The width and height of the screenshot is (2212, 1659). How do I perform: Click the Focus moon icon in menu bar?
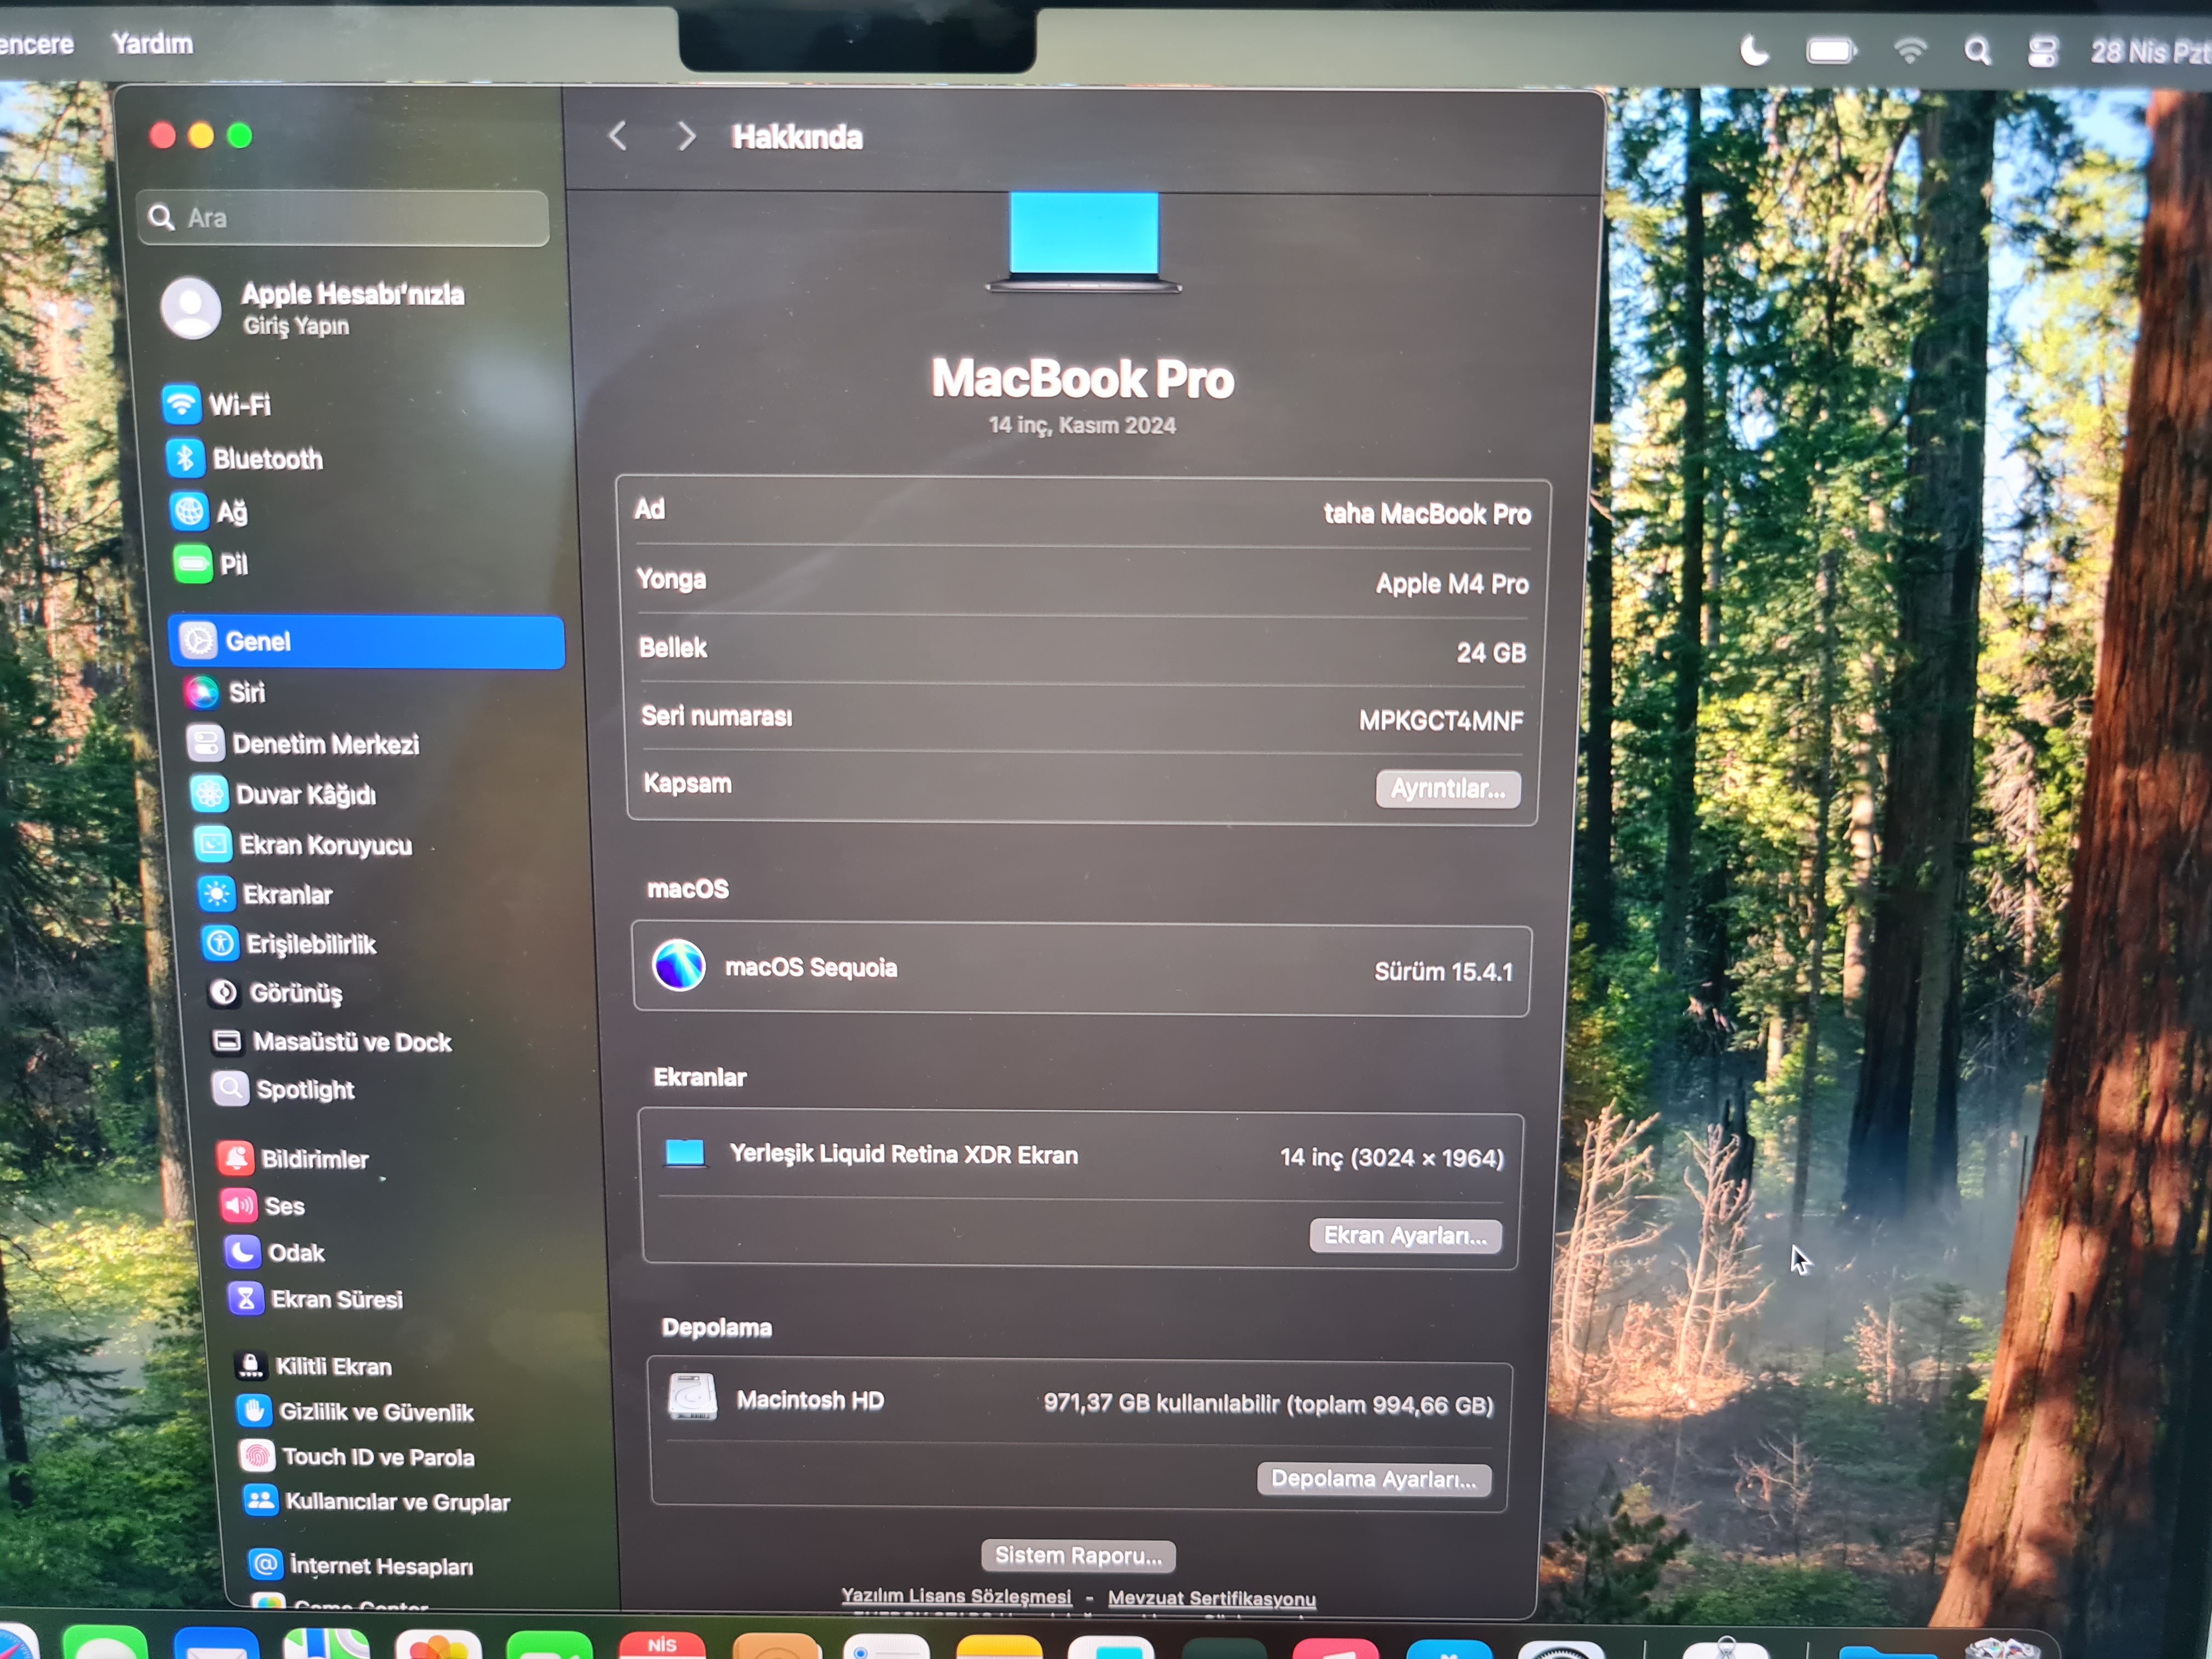pyautogui.click(x=1754, y=50)
